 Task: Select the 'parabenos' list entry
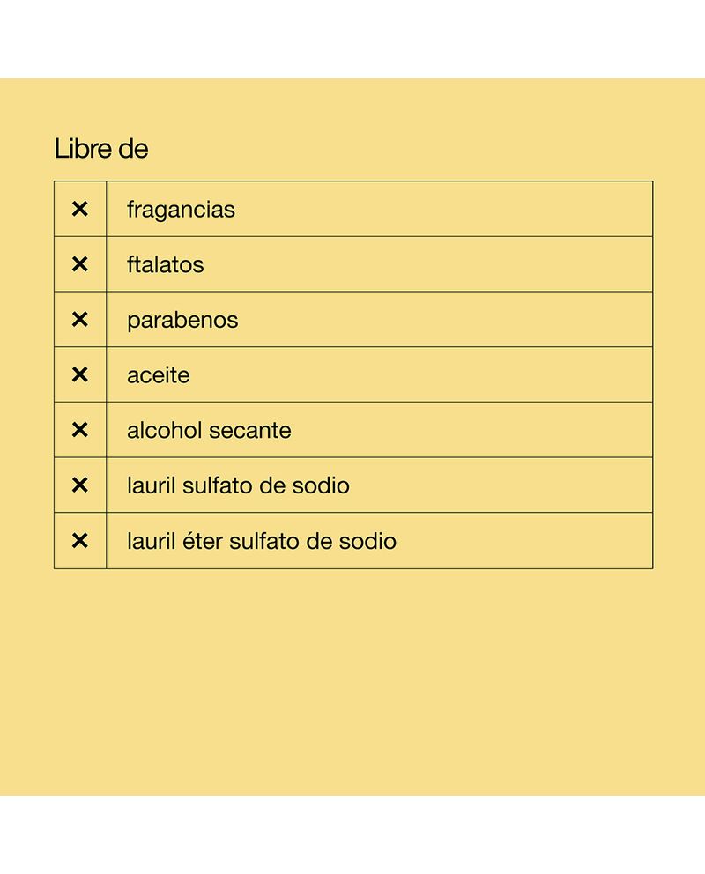click(x=182, y=320)
